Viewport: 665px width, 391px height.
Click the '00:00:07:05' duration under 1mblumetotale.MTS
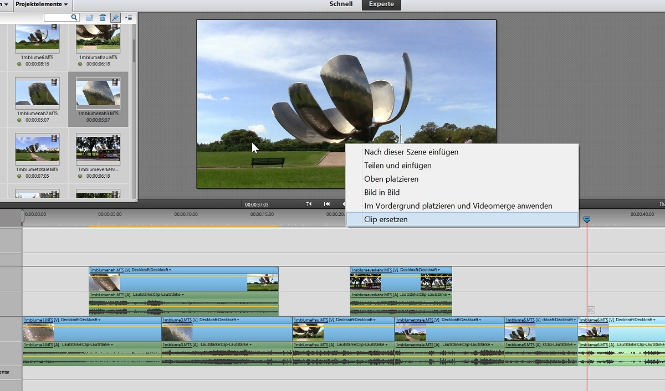(37, 176)
